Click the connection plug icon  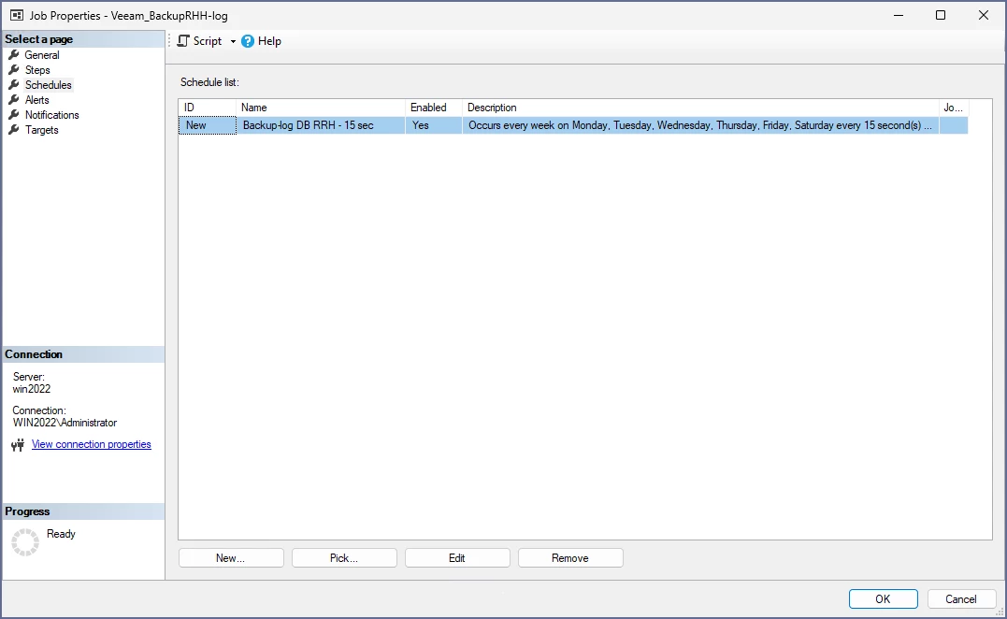[18, 444]
